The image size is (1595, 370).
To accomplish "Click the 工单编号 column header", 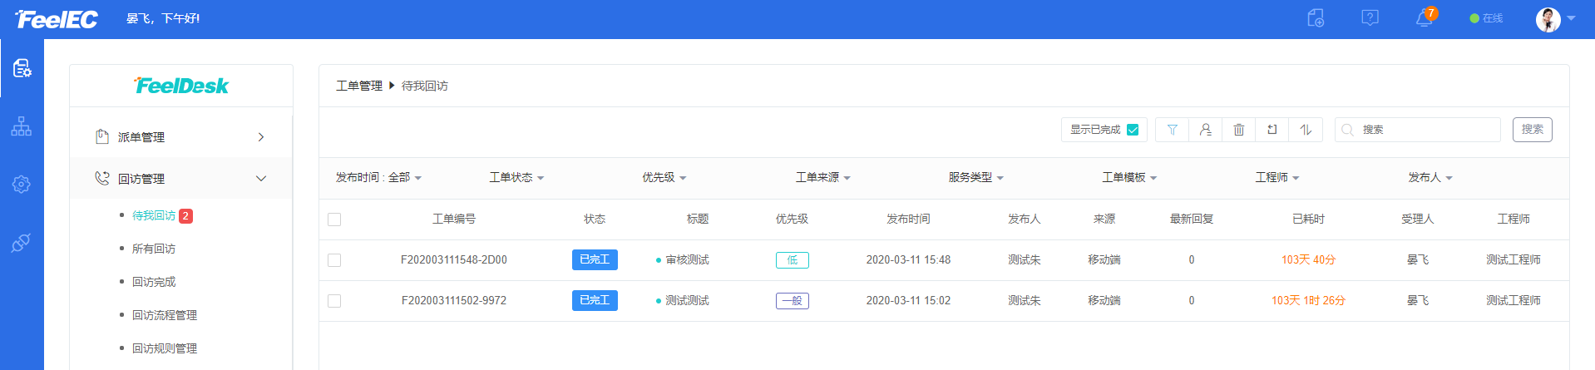I will point(454,220).
